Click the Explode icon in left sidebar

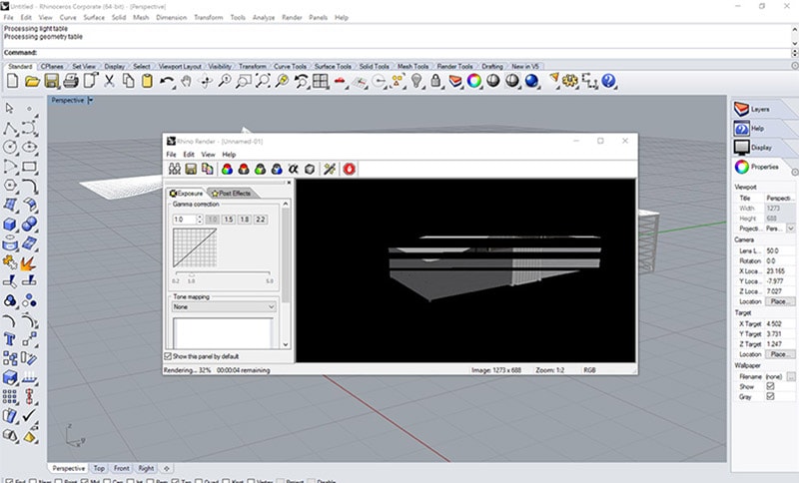click(x=28, y=263)
